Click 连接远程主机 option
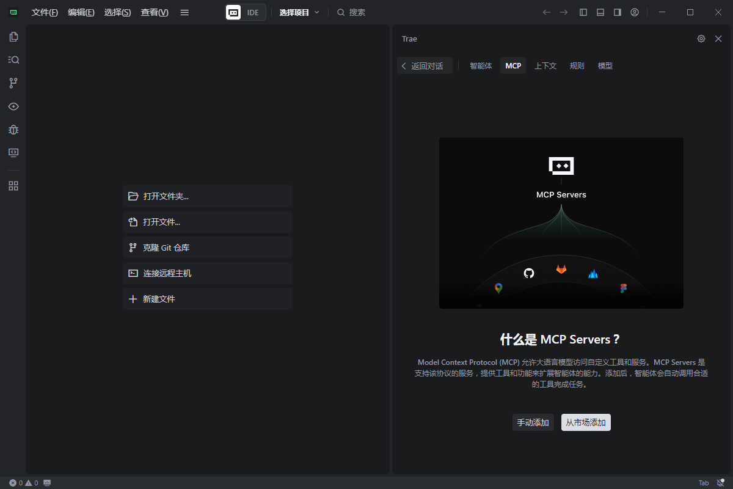 [x=208, y=273]
